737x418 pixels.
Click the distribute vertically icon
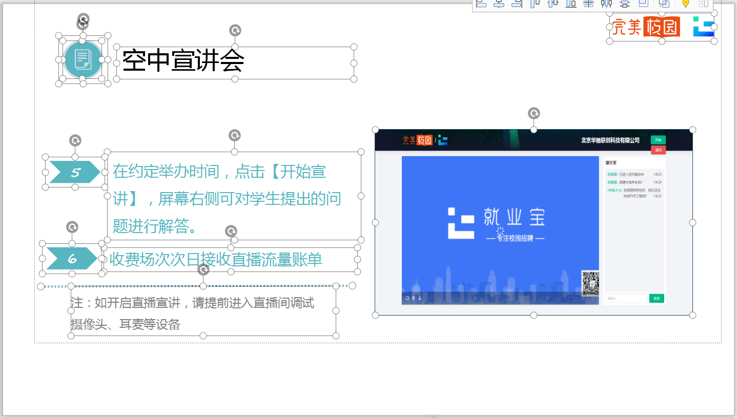pos(624,4)
